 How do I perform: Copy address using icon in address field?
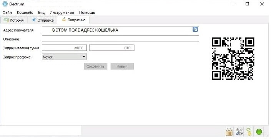point(195,29)
